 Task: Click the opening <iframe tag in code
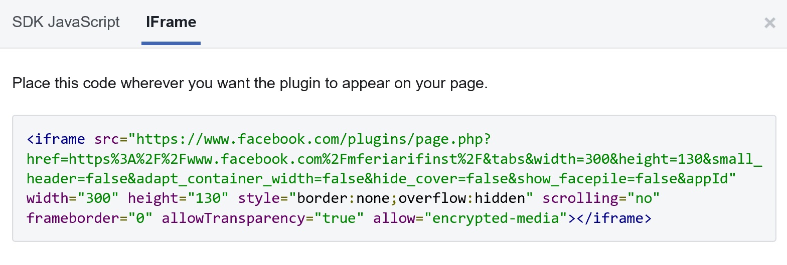[56, 139]
